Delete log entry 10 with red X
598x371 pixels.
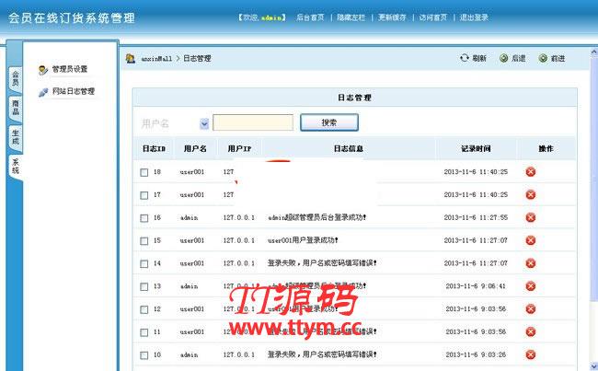click(531, 354)
